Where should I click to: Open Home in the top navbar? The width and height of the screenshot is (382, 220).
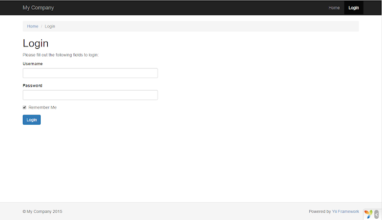[334, 8]
